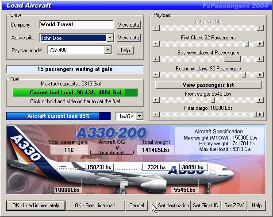Click OK - Load immediately
The image size is (273, 217).
pyautogui.click(x=36, y=205)
